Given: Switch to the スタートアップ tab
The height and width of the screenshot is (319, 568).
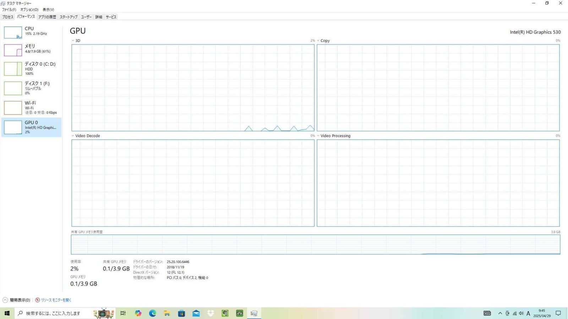Looking at the screenshot, I should point(69,17).
